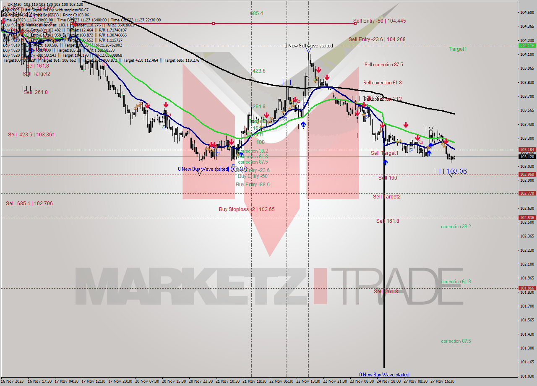Select the '0 New Sell wave started' annotation

pos(309,46)
